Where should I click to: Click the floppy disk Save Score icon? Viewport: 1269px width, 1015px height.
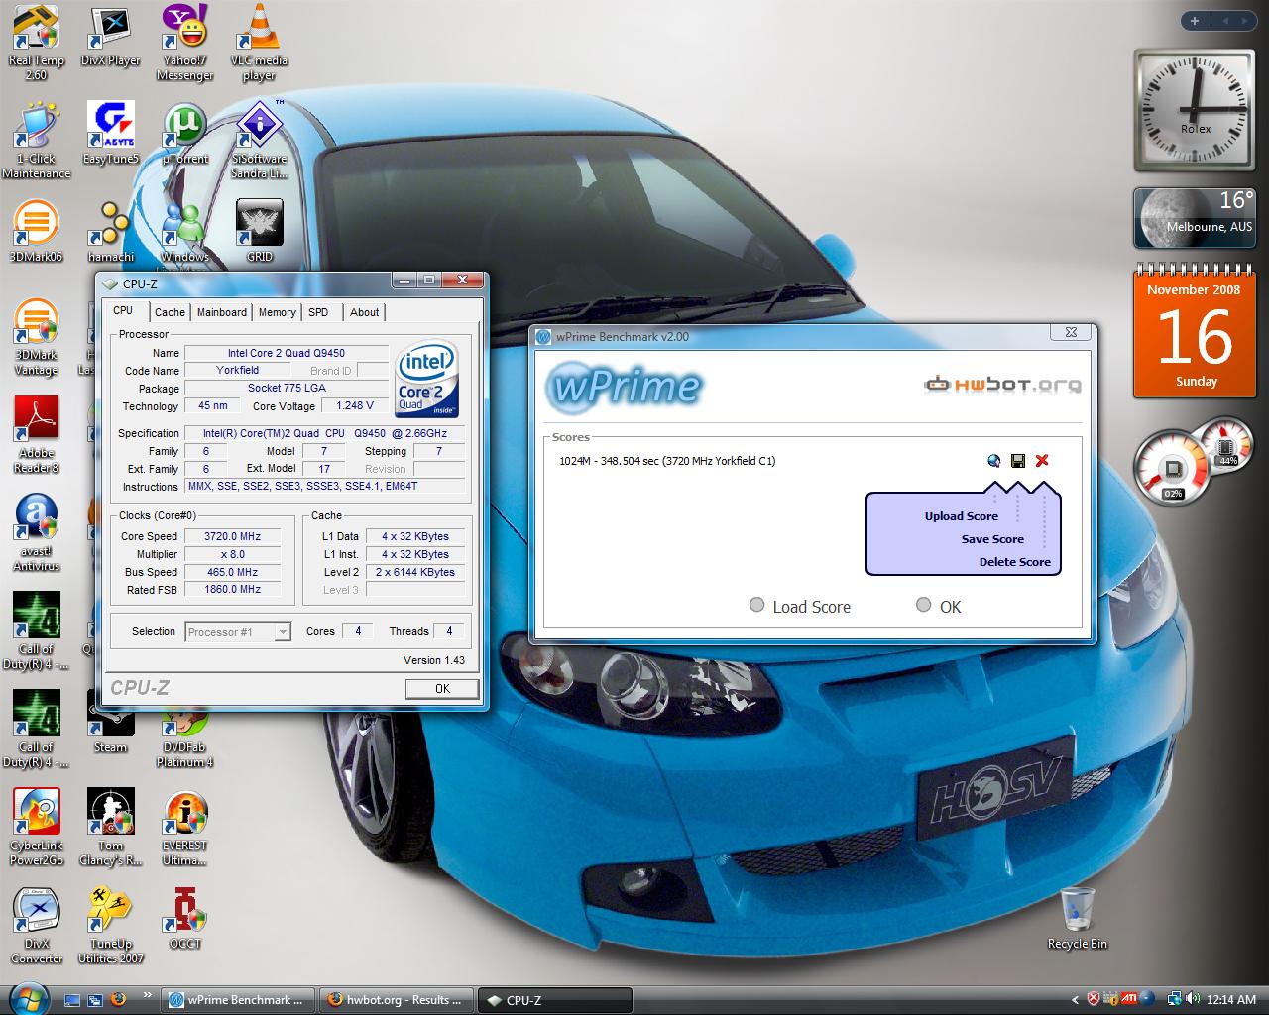click(x=1017, y=461)
